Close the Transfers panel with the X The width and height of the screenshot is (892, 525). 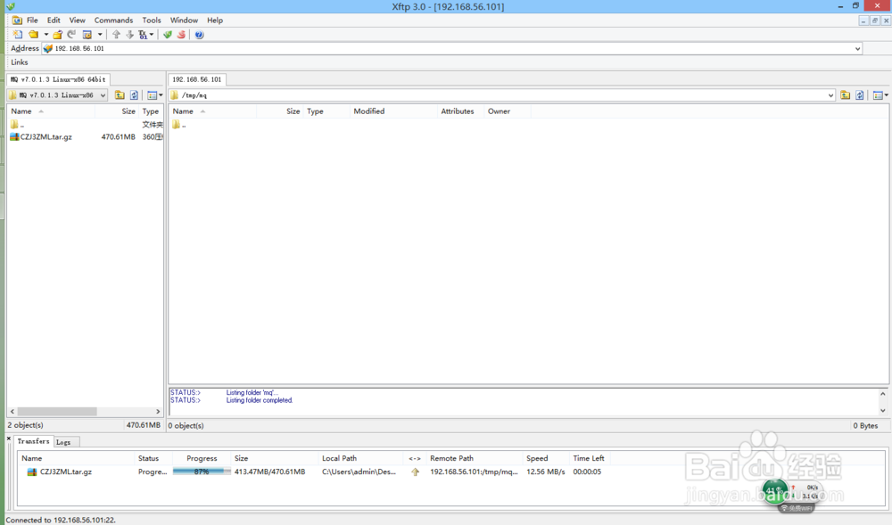pos(9,438)
